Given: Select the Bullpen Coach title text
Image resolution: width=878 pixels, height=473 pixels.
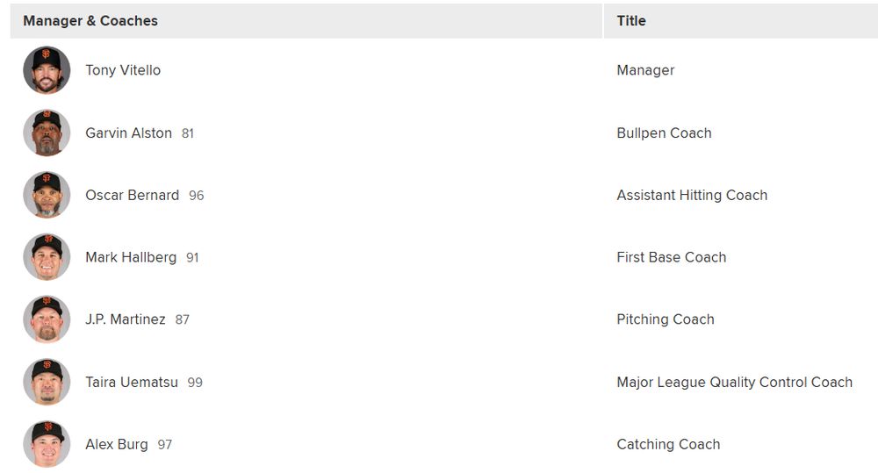Looking at the screenshot, I should 664,133.
